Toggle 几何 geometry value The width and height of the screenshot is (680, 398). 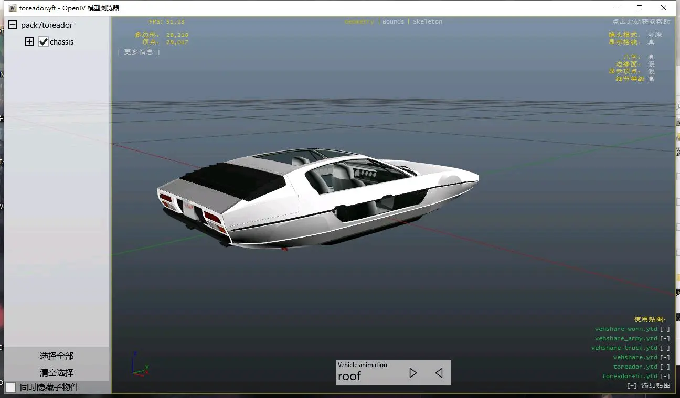click(x=651, y=57)
